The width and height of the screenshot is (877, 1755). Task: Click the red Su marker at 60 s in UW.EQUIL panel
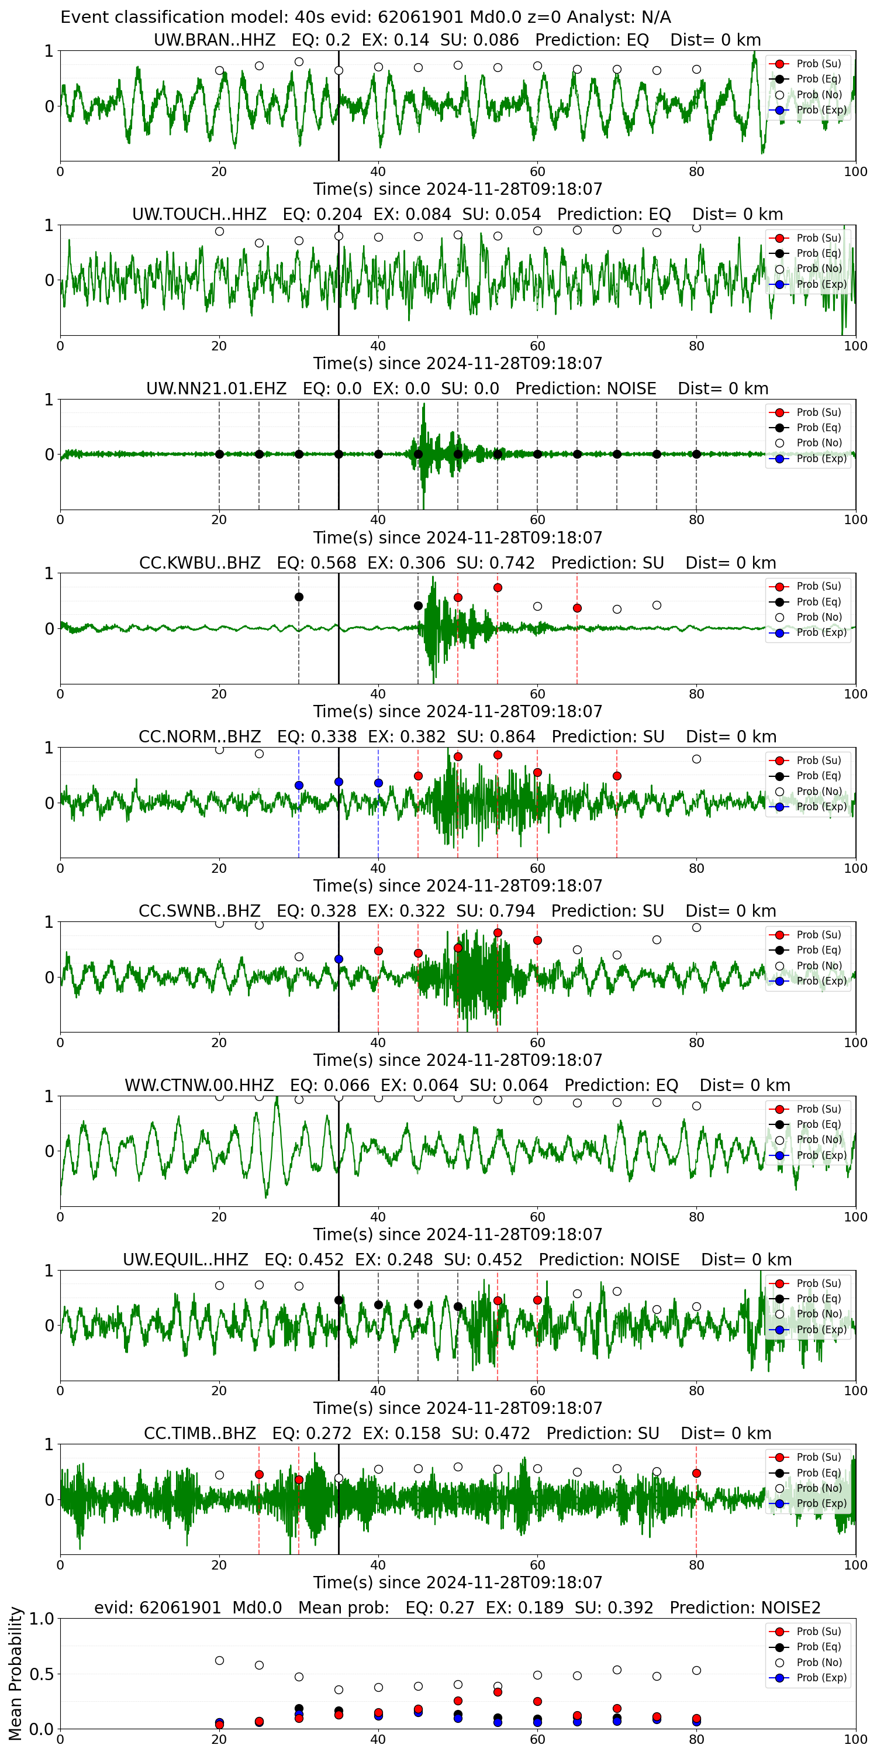pyautogui.click(x=537, y=1300)
